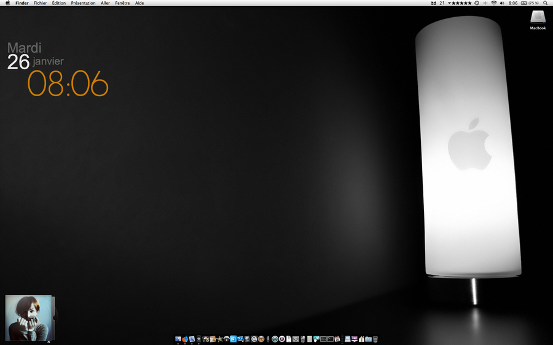Viewport: 553px width, 345px height.
Task: Open Terminal from the Dock
Action: (x=331, y=339)
